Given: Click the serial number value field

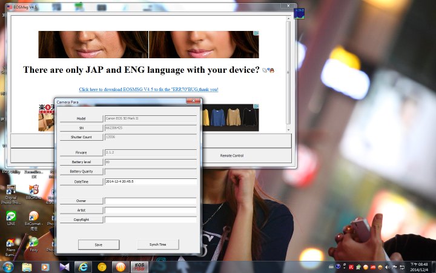Looking at the screenshot, I should pos(151,128).
